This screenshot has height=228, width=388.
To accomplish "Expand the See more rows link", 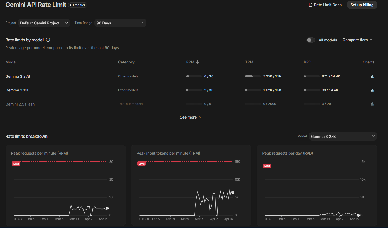I will point(191,117).
